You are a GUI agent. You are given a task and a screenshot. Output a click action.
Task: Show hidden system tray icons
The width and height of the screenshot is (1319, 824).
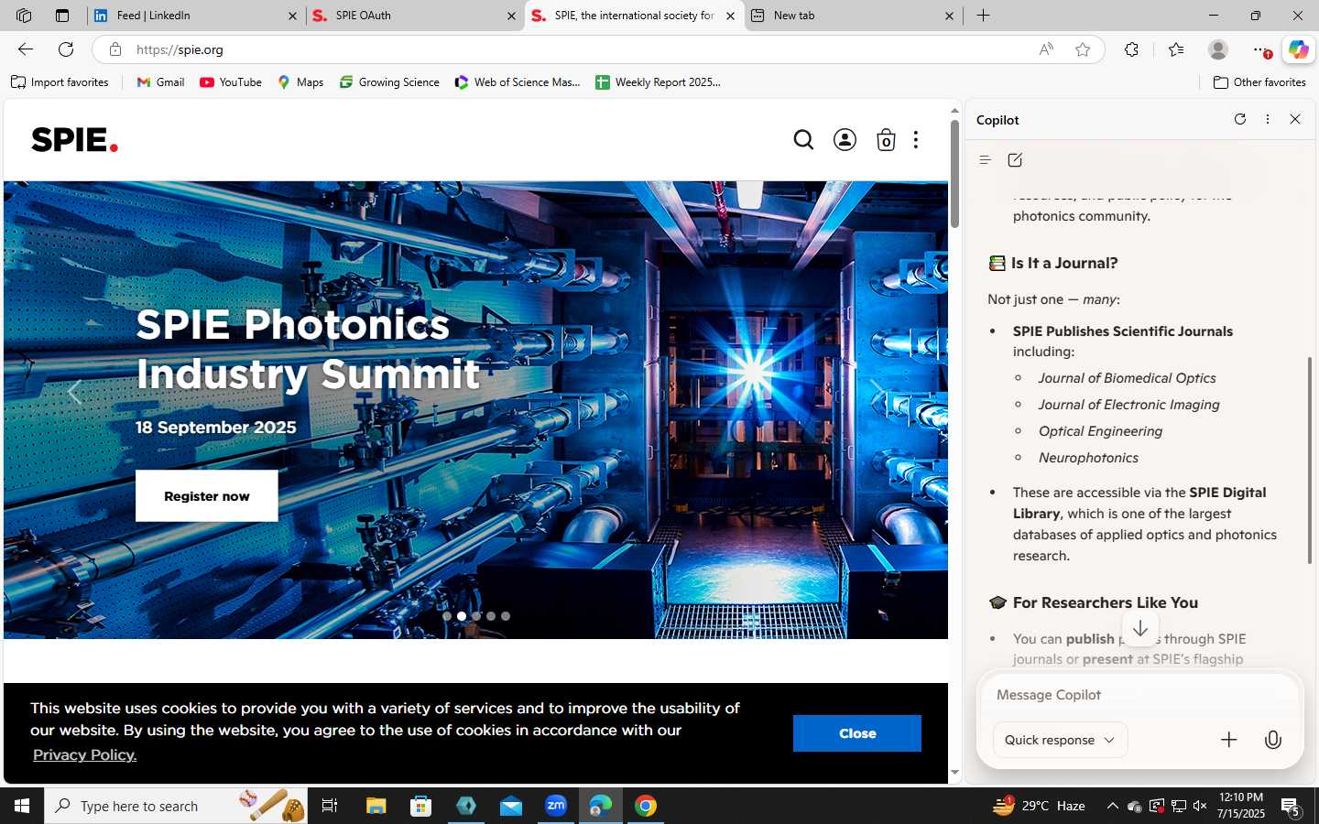(x=1112, y=806)
